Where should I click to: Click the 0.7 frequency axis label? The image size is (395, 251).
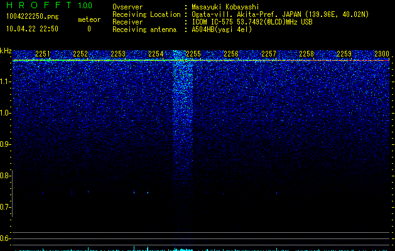[5, 207]
